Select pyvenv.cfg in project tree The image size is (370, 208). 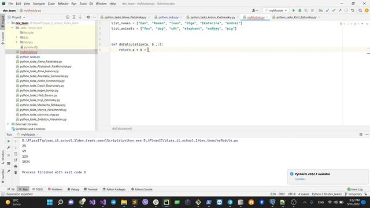(x=31, y=47)
